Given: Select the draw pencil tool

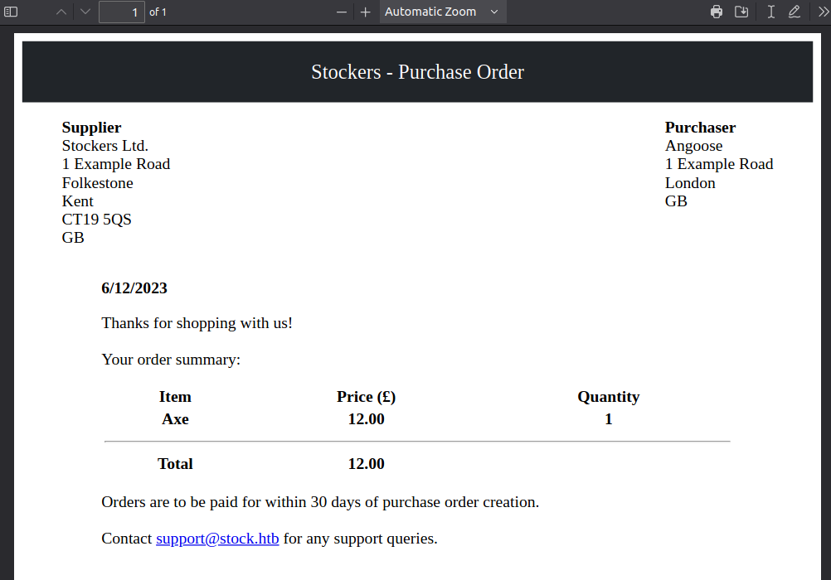Looking at the screenshot, I should (x=794, y=12).
